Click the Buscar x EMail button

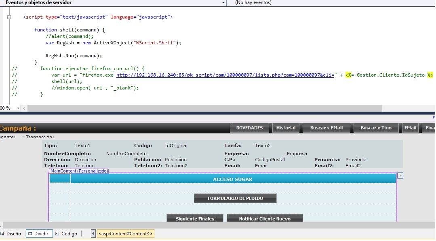click(x=326, y=128)
